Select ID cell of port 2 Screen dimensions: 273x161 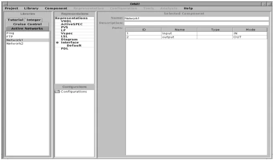pyautogui.click(x=144, y=37)
